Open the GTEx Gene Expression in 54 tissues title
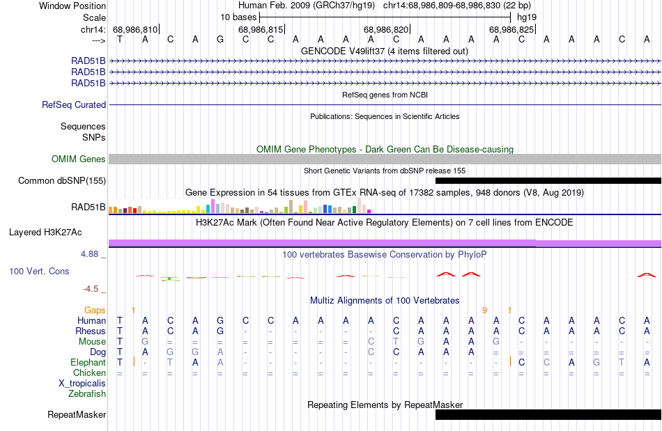662x431 pixels. (x=385, y=193)
